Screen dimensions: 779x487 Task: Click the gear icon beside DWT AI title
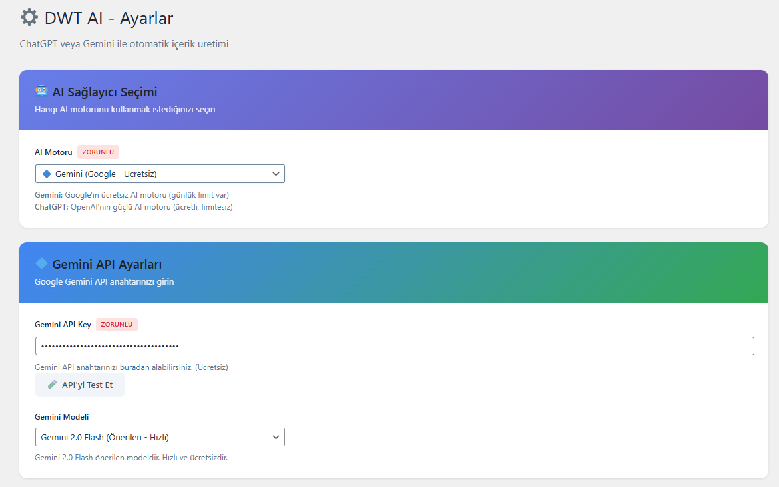click(x=29, y=17)
